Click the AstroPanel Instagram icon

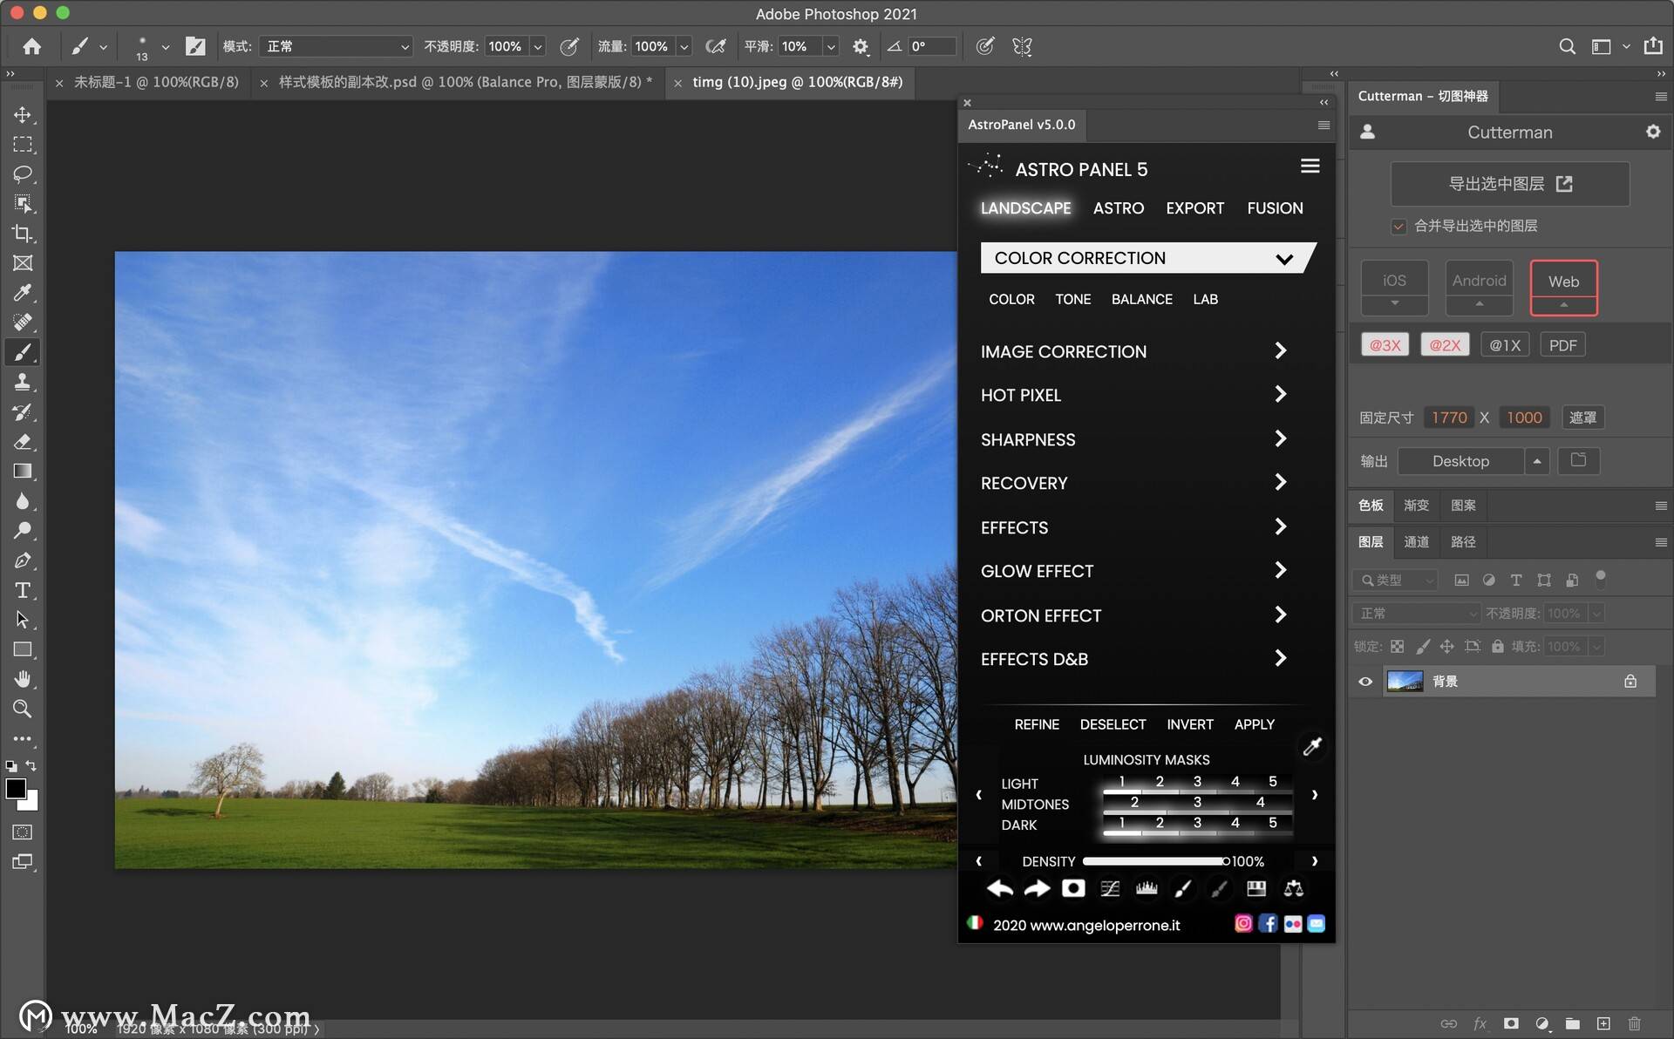coord(1243,924)
